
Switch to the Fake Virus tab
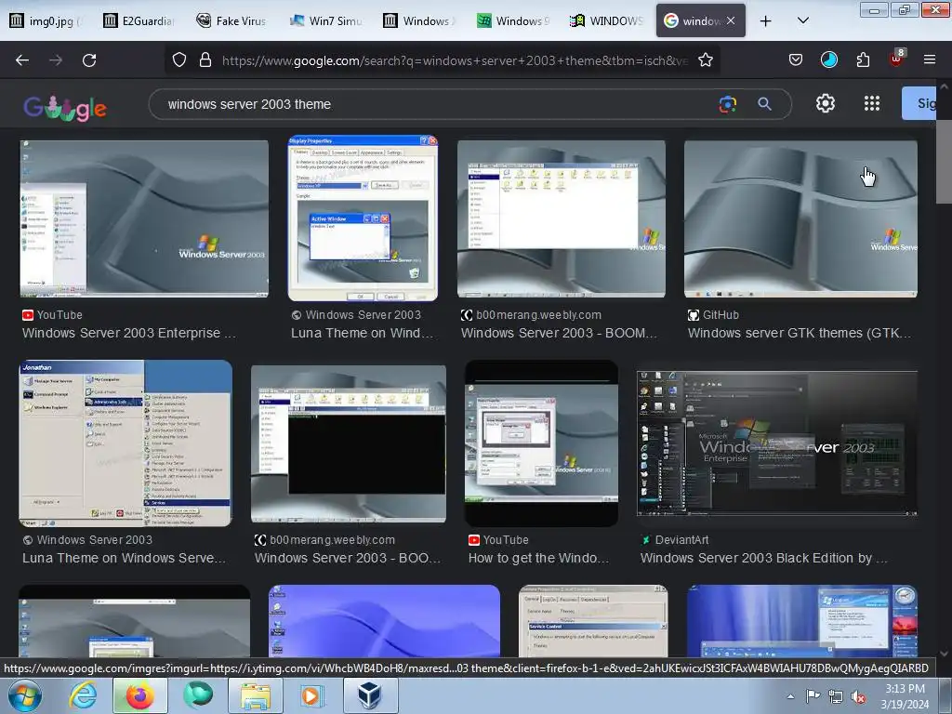tap(231, 20)
